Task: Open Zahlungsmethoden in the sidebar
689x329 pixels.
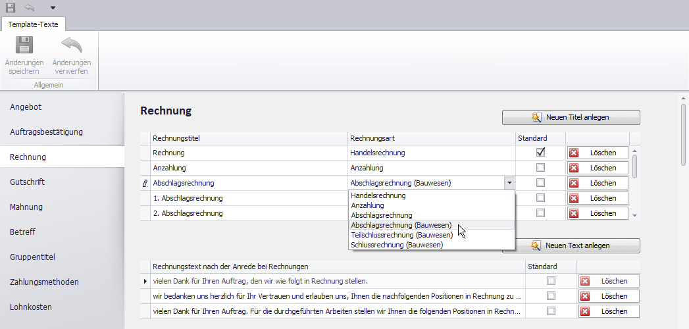Action: (x=44, y=282)
